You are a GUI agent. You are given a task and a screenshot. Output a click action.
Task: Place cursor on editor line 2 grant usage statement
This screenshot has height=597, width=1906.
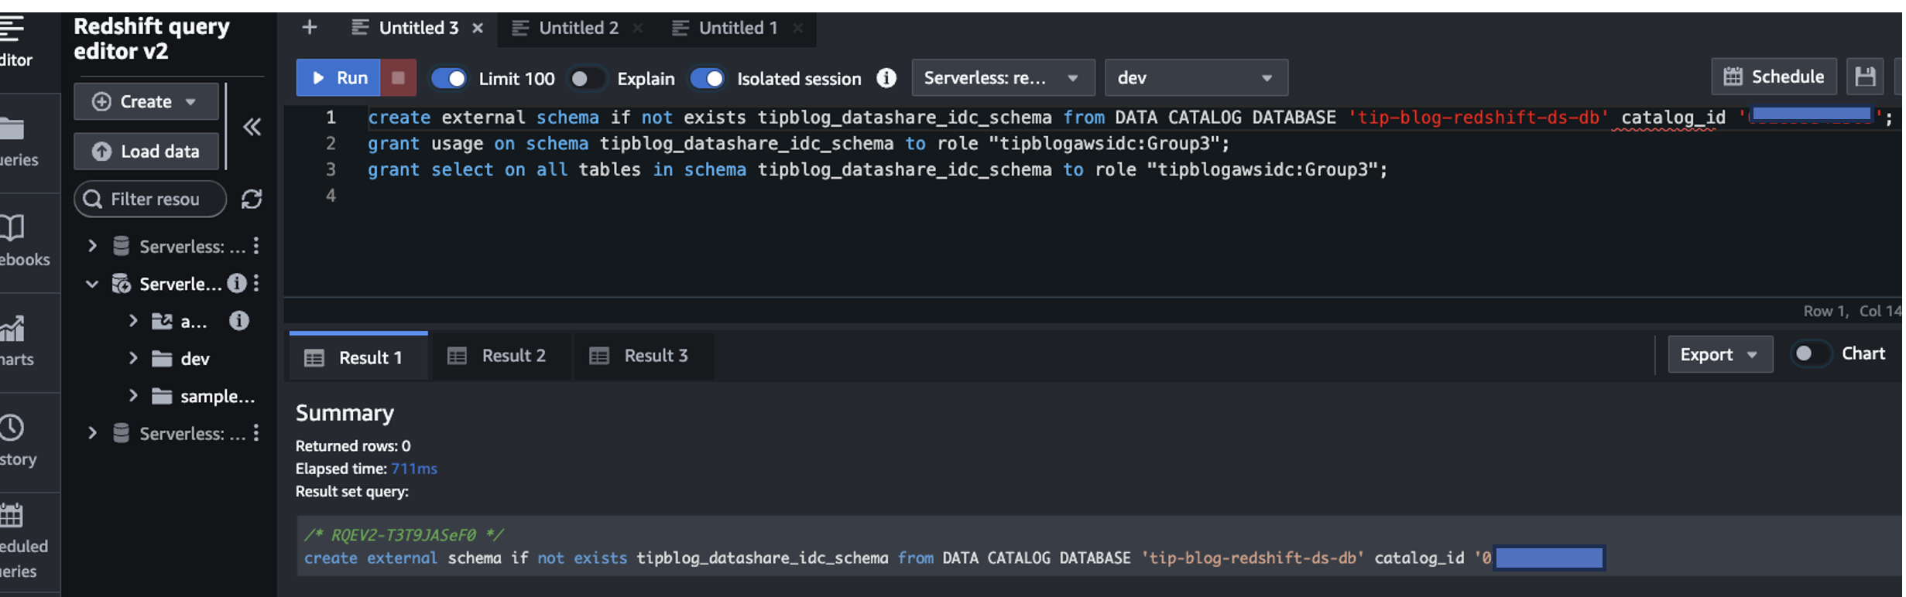coord(799,144)
